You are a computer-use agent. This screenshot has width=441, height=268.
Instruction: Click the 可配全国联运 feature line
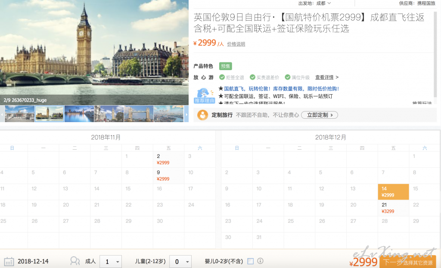[x=278, y=96]
